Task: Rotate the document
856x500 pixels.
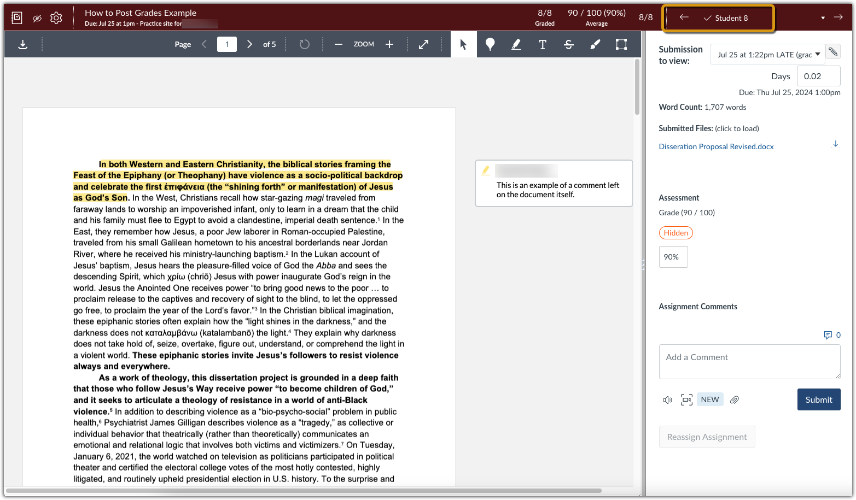Action: pyautogui.click(x=305, y=44)
